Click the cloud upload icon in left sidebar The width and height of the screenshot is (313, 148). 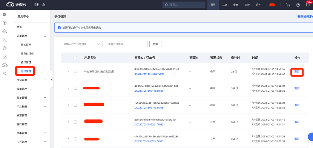click(5, 65)
